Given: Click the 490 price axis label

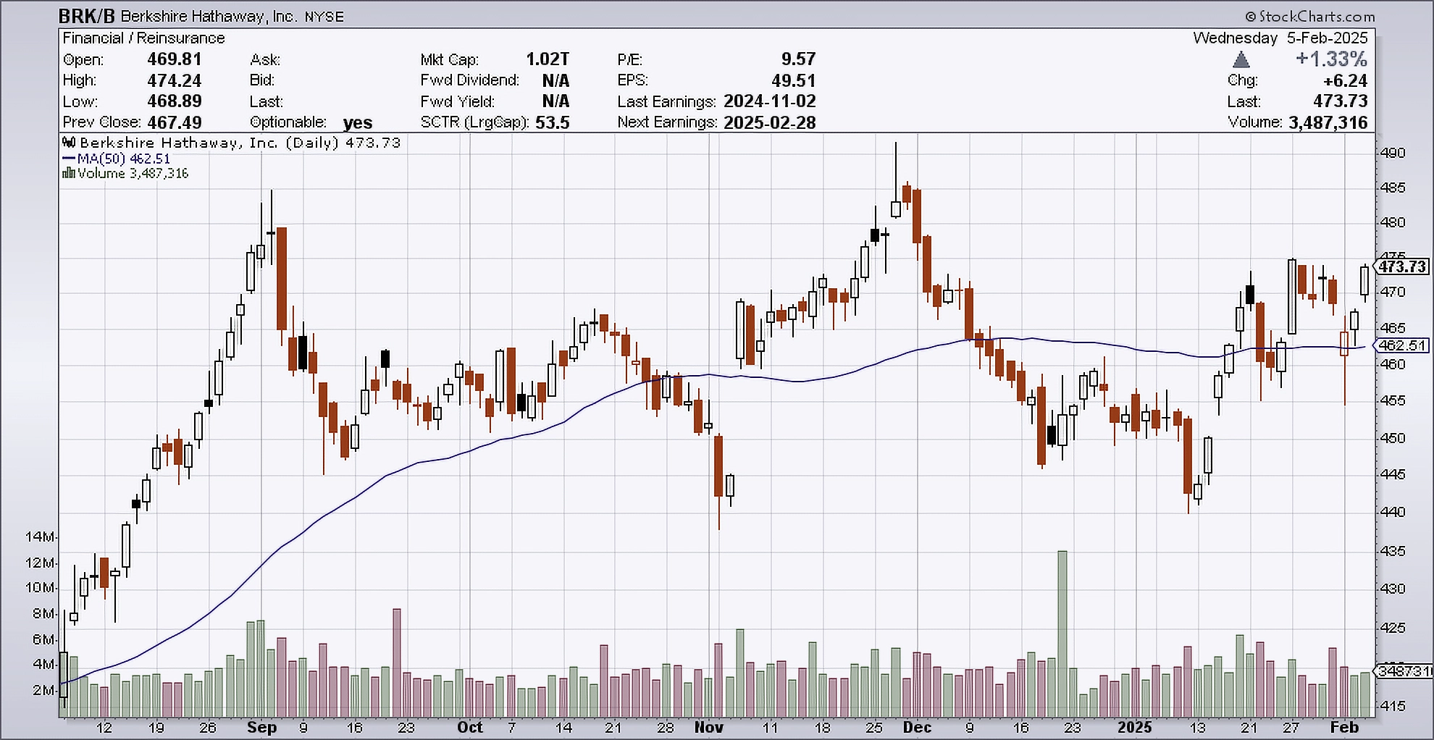Looking at the screenshot, I should (1393, 153).
